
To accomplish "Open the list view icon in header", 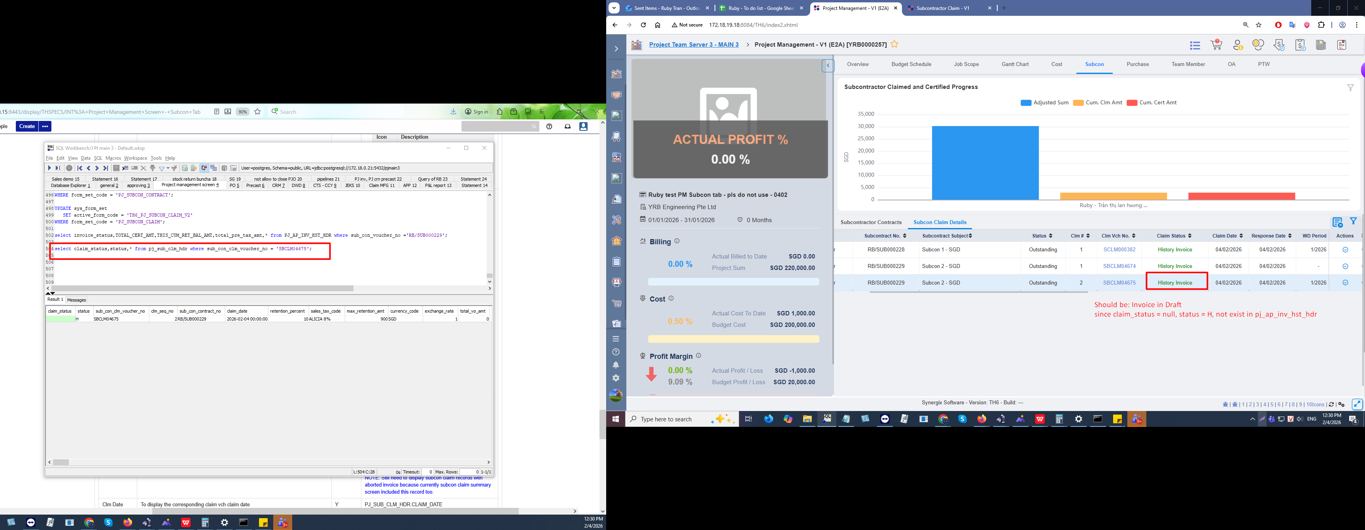I will (x=1195, y=45).
